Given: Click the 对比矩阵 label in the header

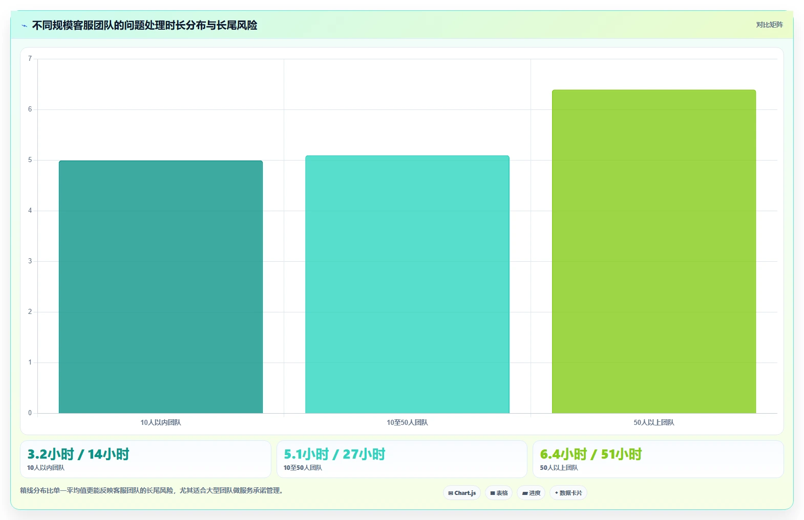Looking at the screenshot, I should point(769,25).
